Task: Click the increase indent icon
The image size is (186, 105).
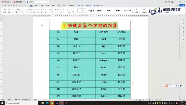Action: pyautogui.click(x=60, y=9)
